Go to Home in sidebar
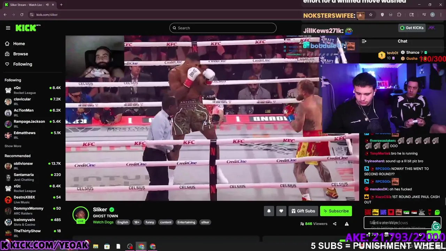 [19, 44]
